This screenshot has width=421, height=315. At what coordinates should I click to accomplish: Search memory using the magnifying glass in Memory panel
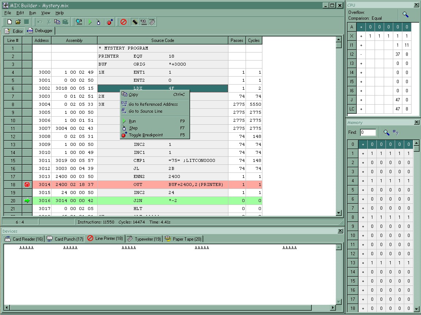pos(387,132)
